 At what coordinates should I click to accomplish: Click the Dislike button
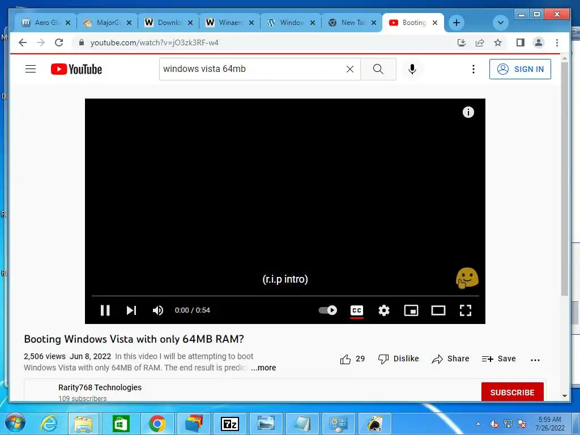398,359
